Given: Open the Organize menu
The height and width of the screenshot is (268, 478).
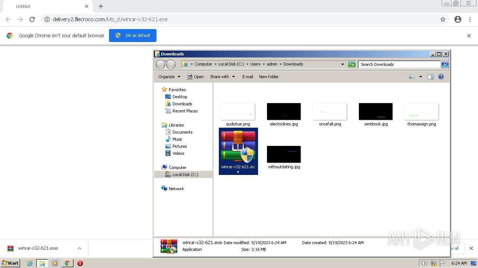Looking at the screenshot, I should (x=169, y=77).
